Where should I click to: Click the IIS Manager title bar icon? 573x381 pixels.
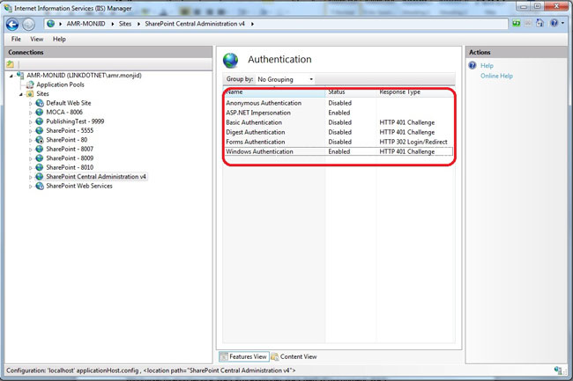tap(8, 8)
